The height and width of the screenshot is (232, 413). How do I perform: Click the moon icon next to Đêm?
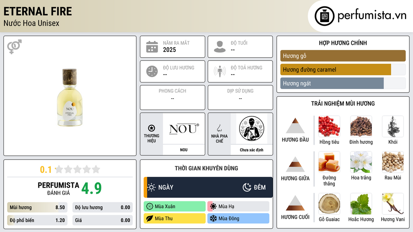247,187
